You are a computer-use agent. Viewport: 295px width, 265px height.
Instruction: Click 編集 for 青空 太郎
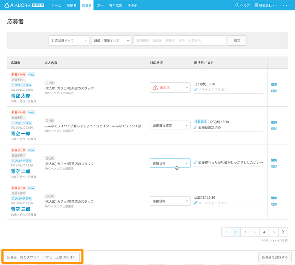(274, 84)
